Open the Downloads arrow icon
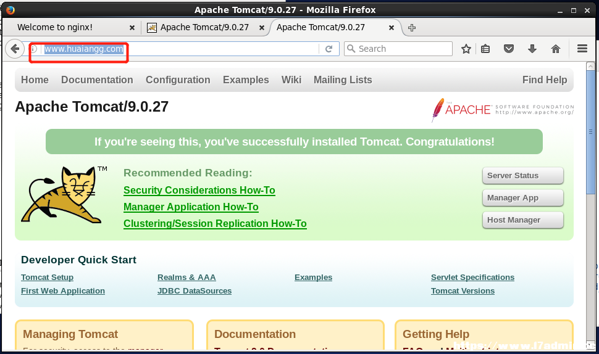The height and width of the screenshot is (354, 599). click(x=532, y=49)
